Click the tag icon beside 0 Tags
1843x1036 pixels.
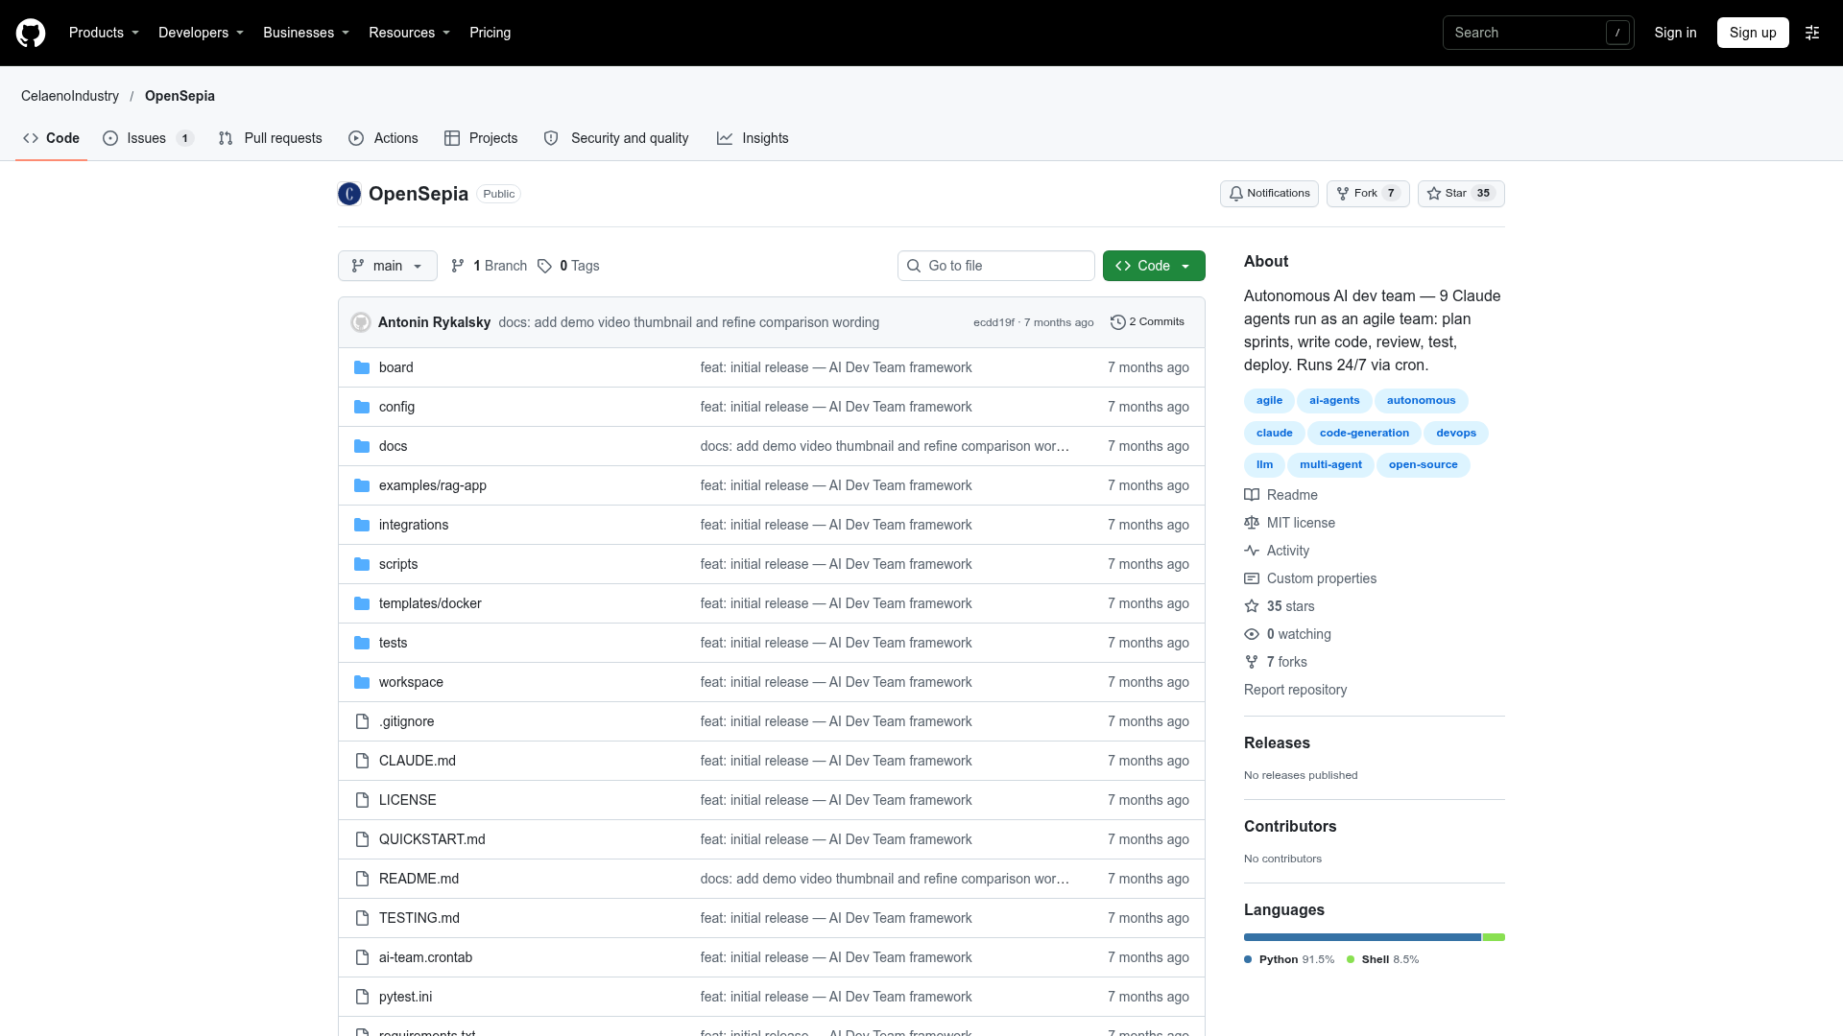(x=544, y=266)
